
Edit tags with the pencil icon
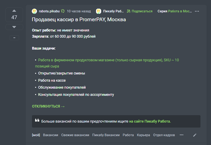tap(195, 135)
